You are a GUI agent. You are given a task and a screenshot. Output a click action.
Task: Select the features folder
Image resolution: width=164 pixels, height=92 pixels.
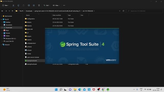coord(29,26)
